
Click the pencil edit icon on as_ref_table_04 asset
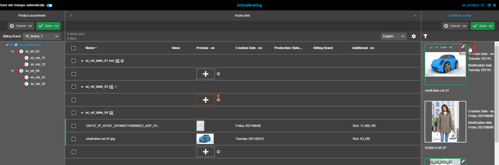coord(463,47)
